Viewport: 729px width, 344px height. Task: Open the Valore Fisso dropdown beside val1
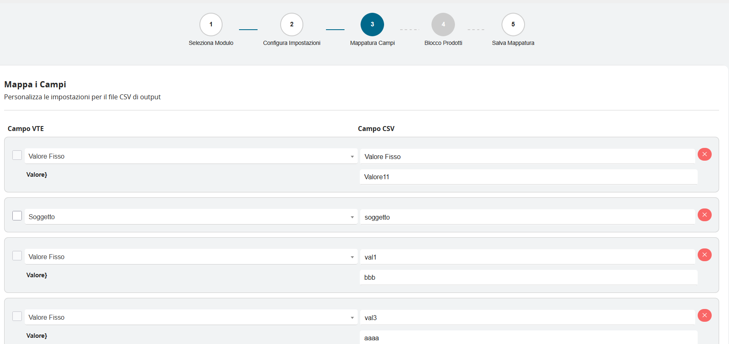coord(191,257)
